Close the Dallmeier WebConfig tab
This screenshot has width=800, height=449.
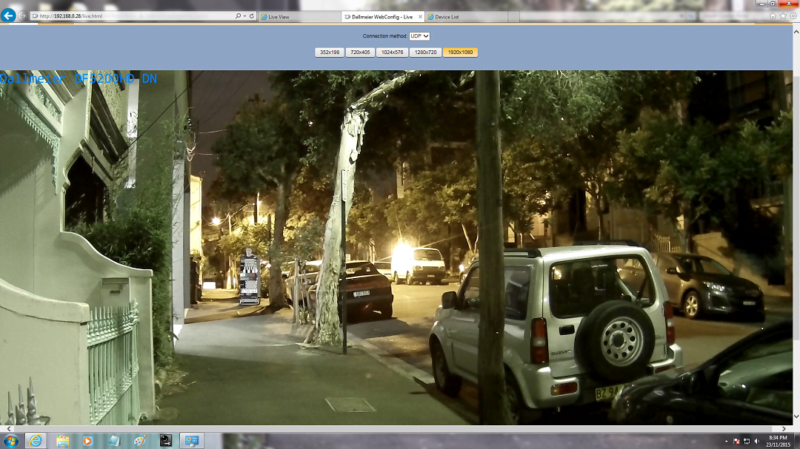pyautogui.click(x=421, y=16)
